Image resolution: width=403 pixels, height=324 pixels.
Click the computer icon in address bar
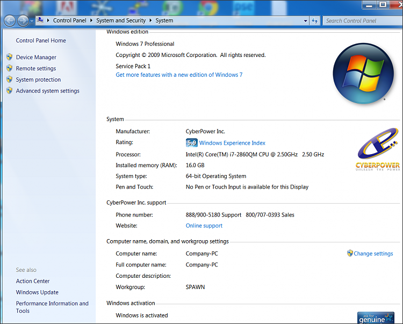pyautogui.click(x=40, y=20)
